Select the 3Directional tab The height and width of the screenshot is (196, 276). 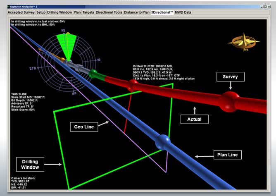[x=162, y=12]
